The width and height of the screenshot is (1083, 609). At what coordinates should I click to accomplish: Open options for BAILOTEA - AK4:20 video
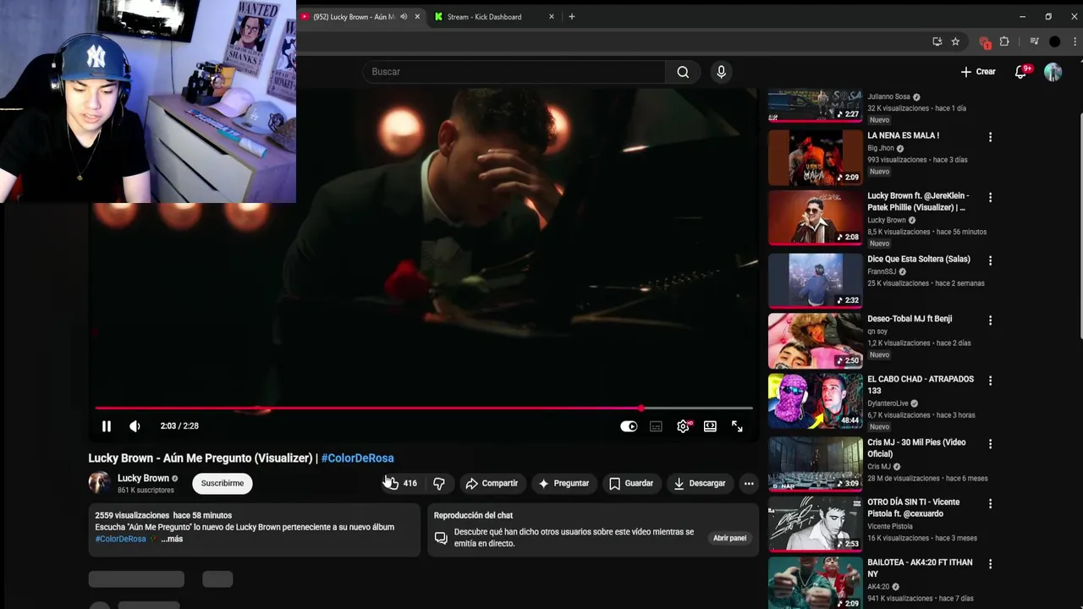(x=990, y=564)
